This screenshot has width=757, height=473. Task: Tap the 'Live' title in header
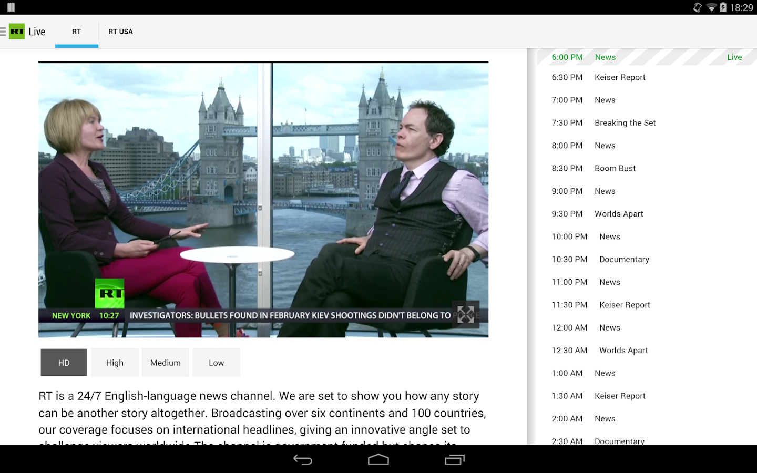[37, 32]
